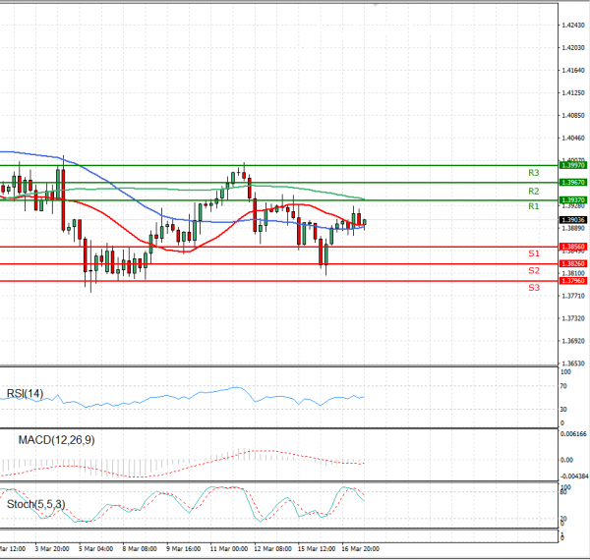Click the 1.36920 price axis value

(x=573, y=341)
